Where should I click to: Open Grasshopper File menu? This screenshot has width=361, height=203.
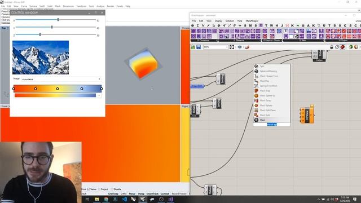point(194,21)
